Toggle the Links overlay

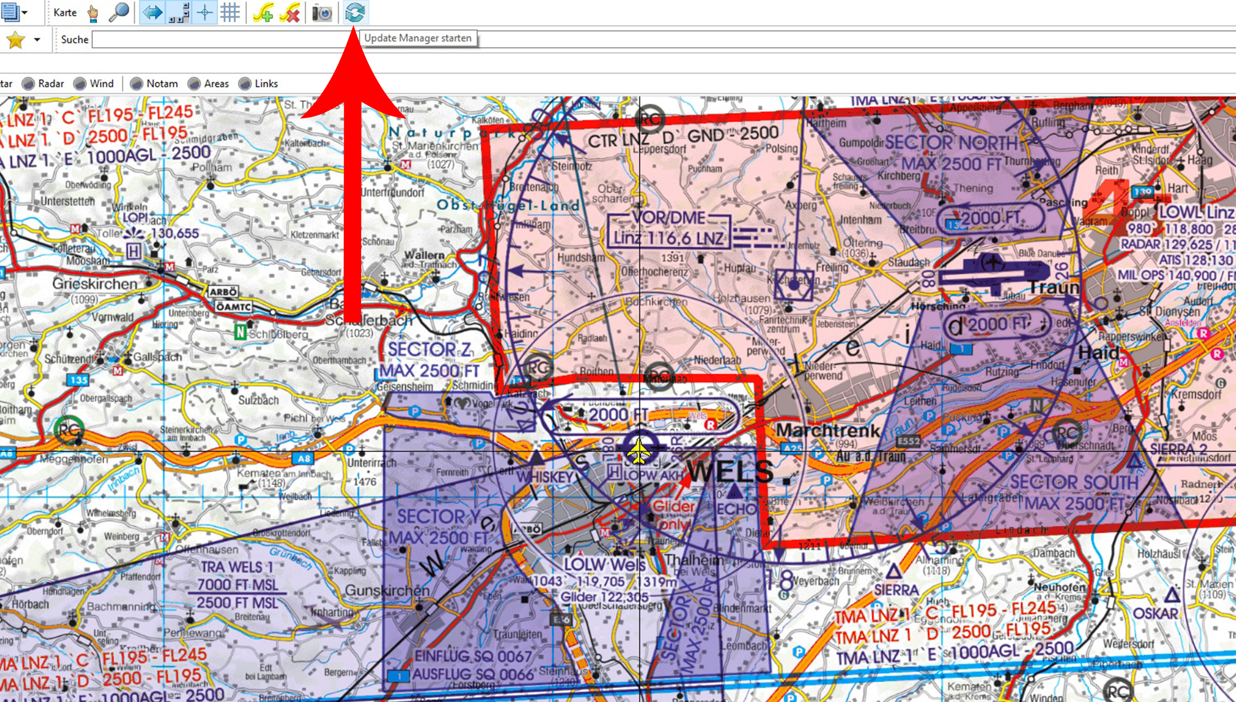coord(245,84)
